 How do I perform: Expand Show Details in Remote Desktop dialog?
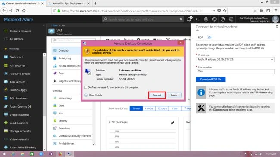tap(93, 95)
